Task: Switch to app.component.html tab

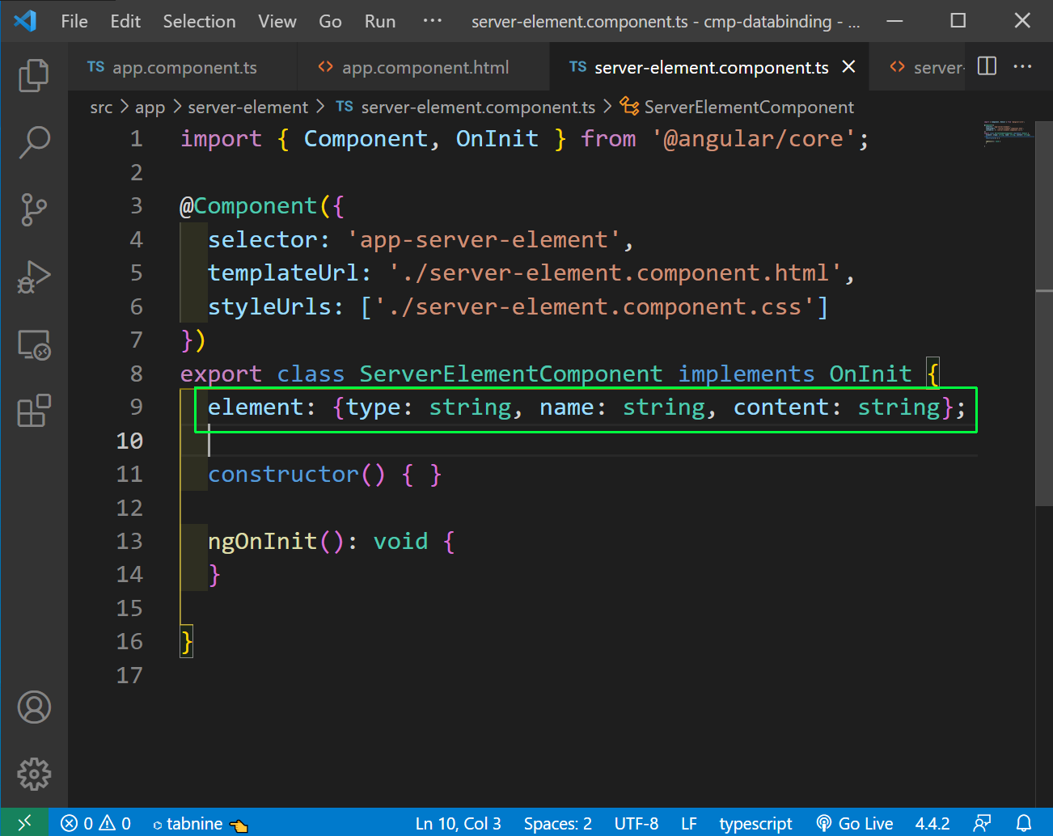Action: (423, 67)
